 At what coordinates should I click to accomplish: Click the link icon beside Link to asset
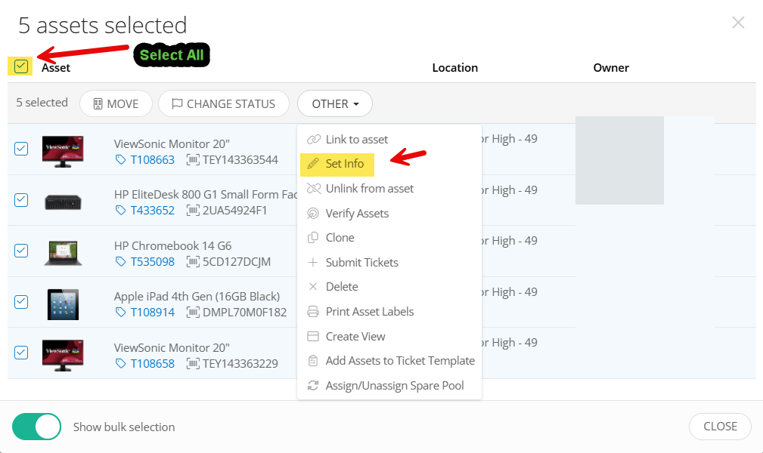pos(313,139)
